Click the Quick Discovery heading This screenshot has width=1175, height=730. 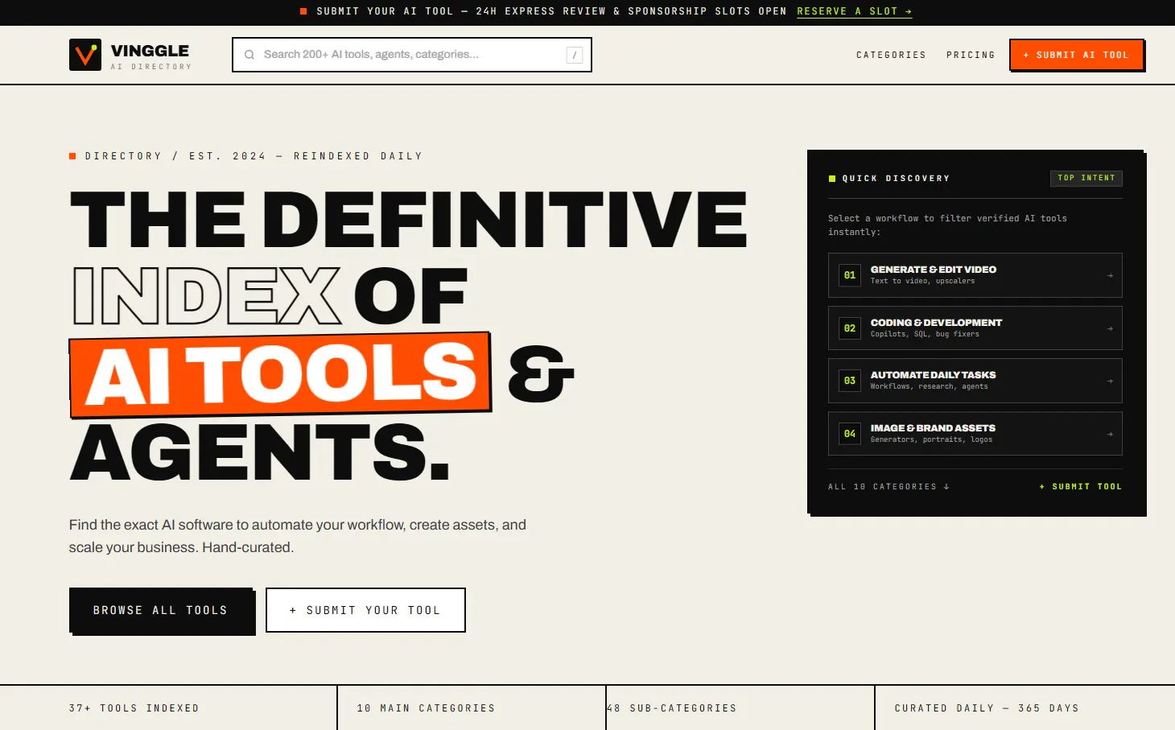tap(896, 179)
